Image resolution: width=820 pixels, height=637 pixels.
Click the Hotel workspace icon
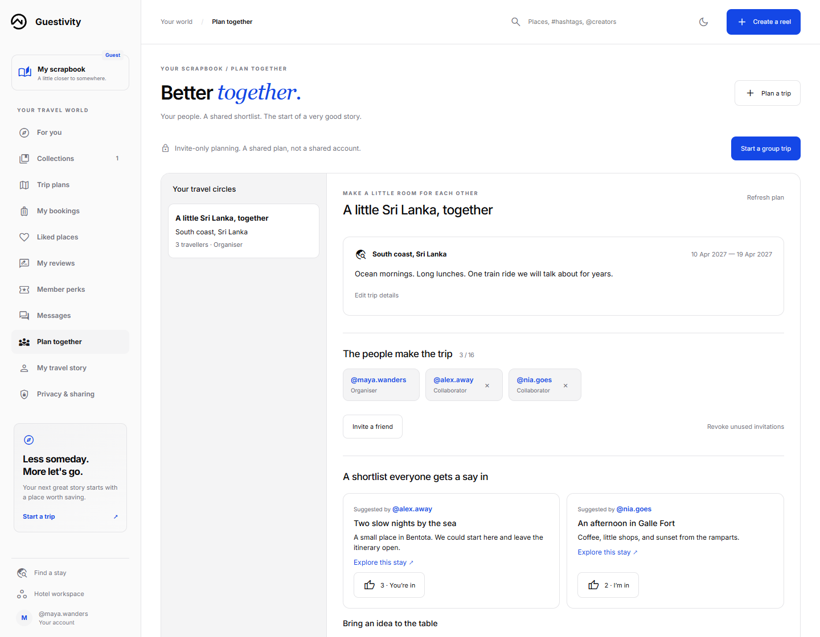click(x=22, y=594)
